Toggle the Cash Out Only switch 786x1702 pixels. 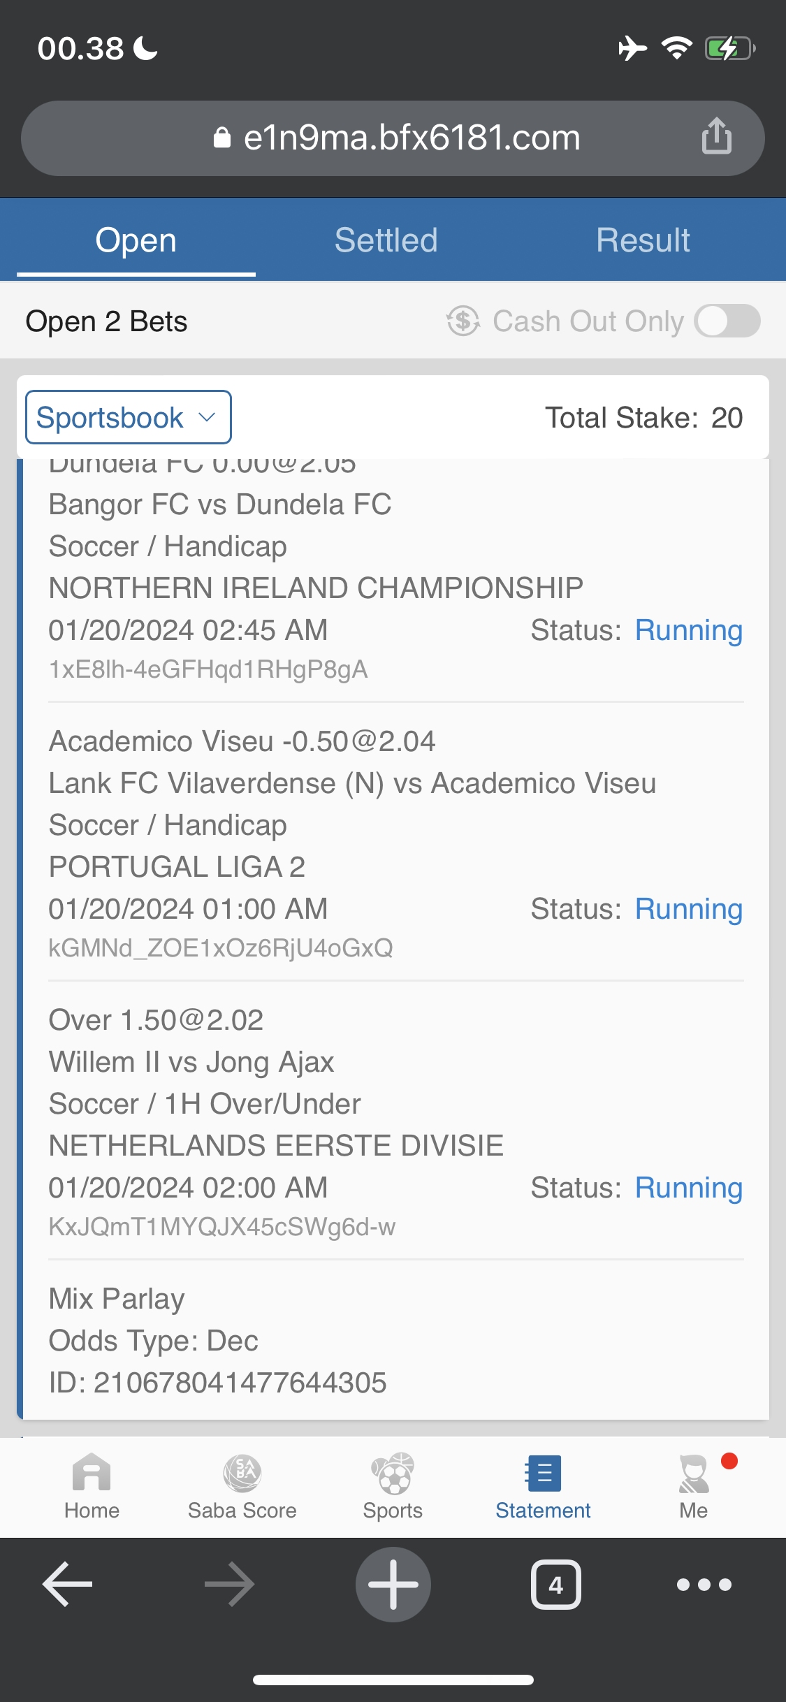tap(727, 321)
